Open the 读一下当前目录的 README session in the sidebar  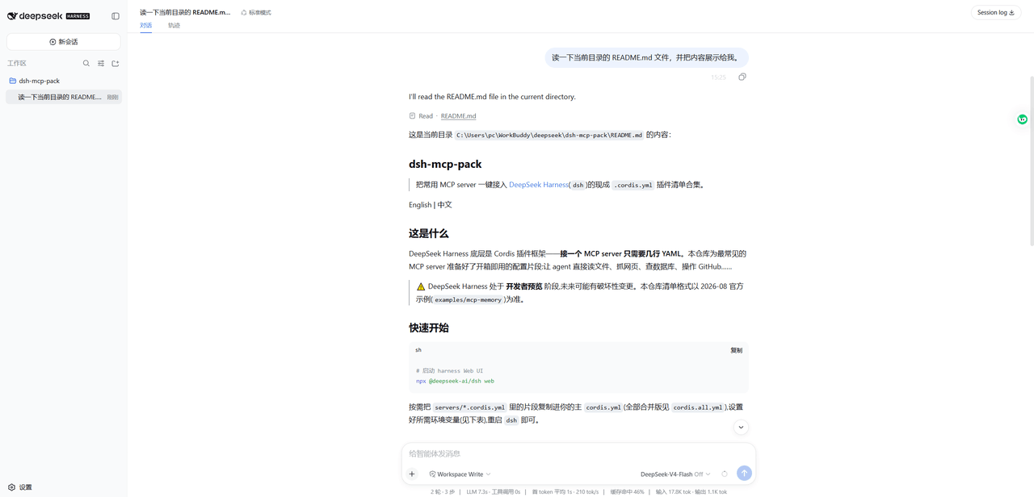64,97
